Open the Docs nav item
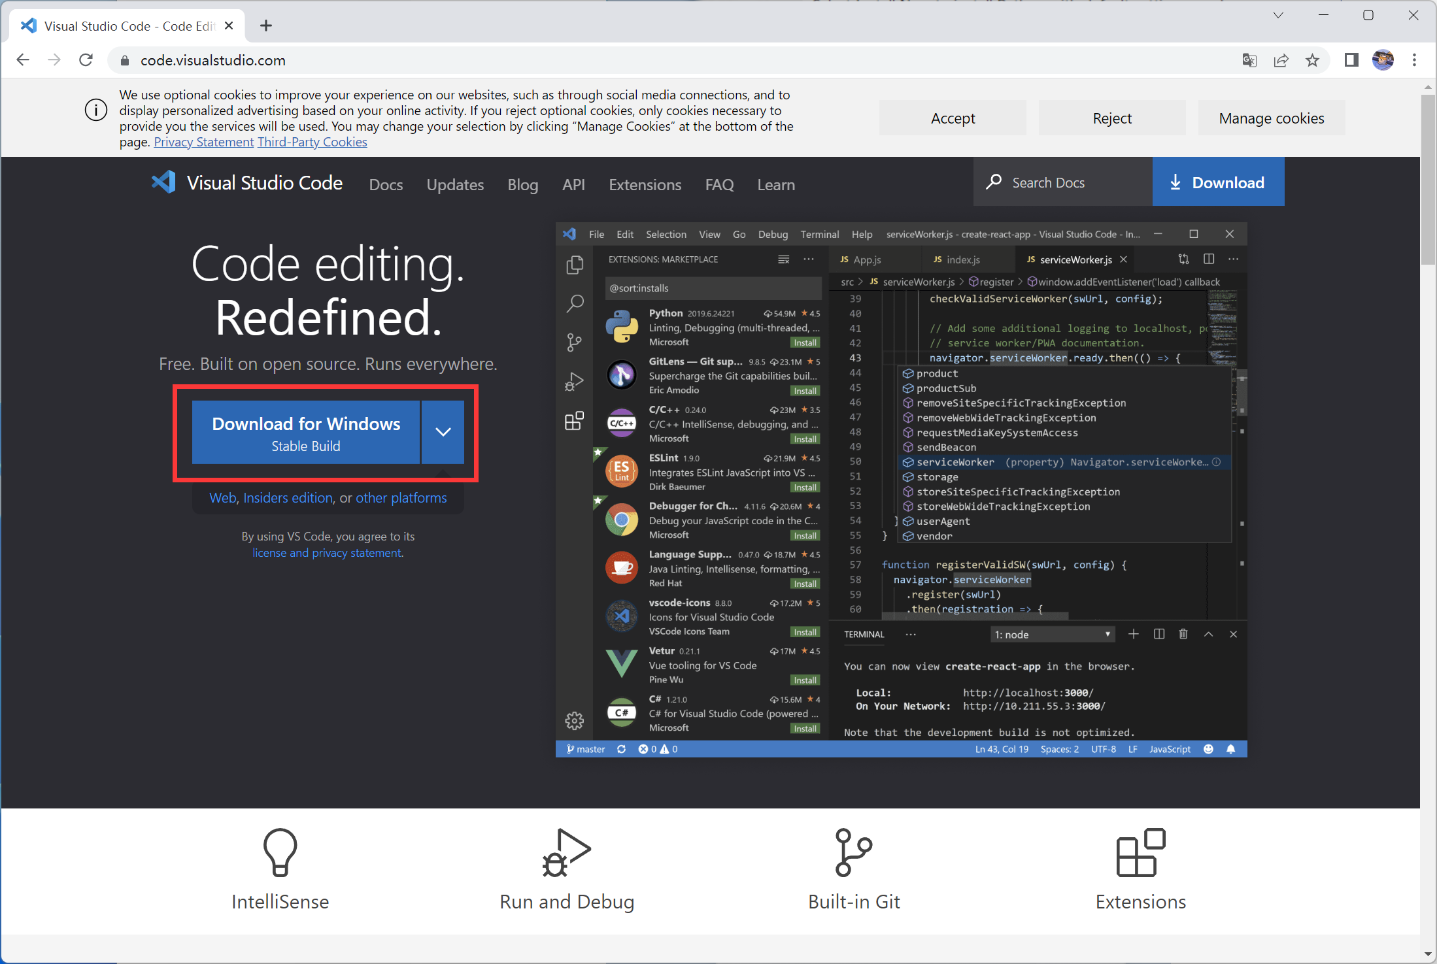Image resolution: width=1437 pixels, height=964 pixels. (x=386, y=185)
